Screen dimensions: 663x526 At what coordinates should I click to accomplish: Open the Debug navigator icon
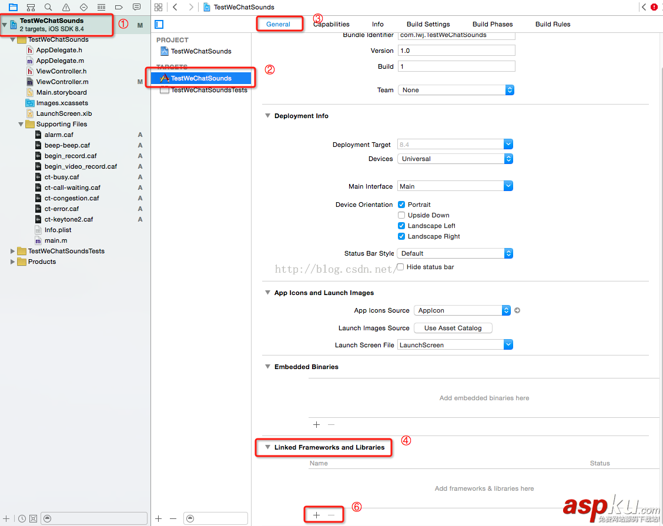pos(102,7)
